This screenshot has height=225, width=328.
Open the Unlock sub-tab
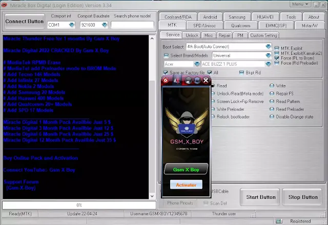192,35
